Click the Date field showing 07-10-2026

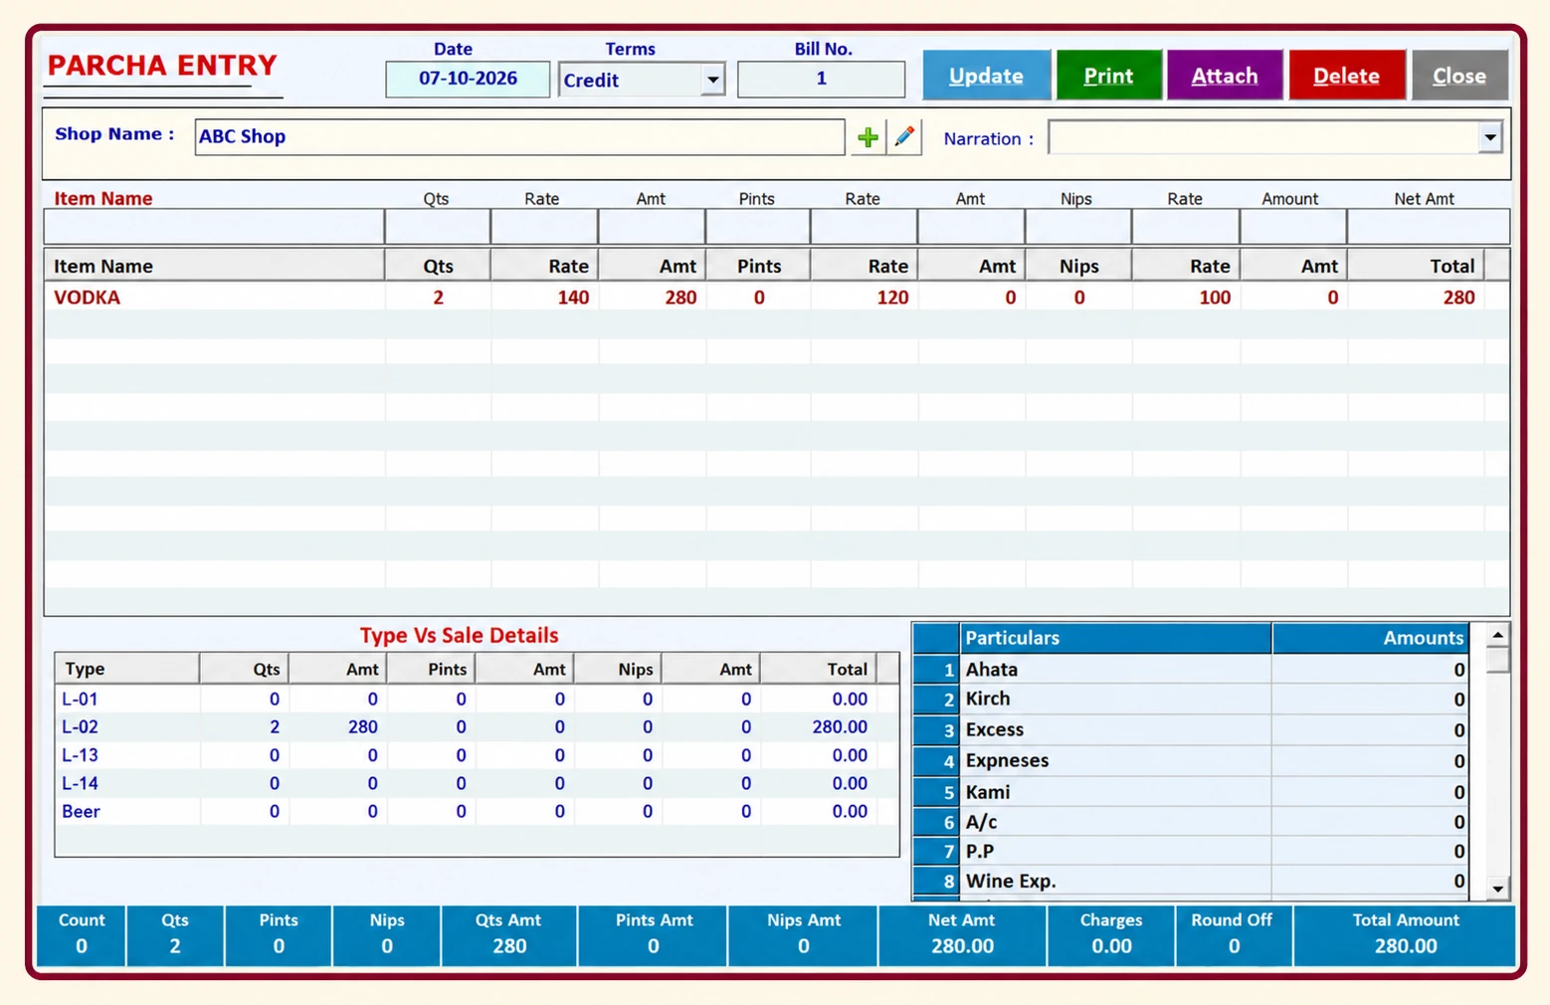click(x=468, y=79)
